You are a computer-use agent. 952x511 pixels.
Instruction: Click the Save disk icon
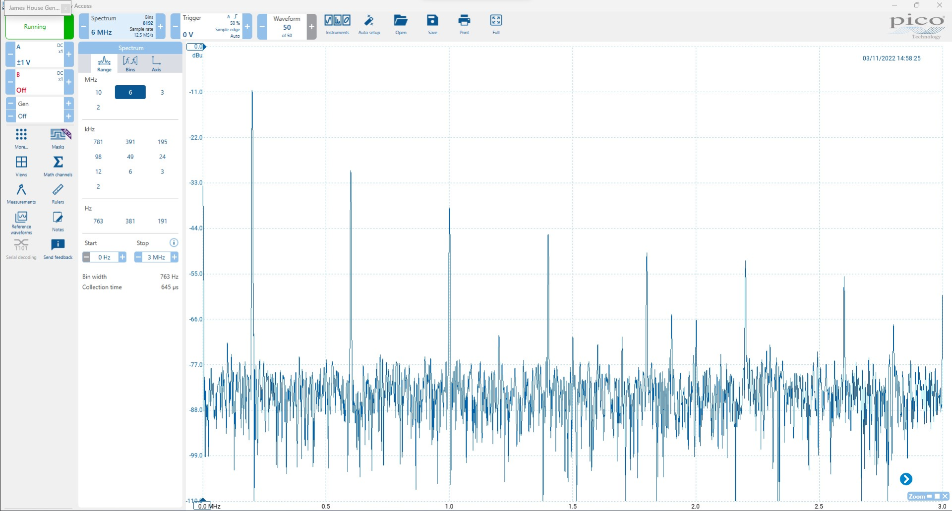coord(432,24)
